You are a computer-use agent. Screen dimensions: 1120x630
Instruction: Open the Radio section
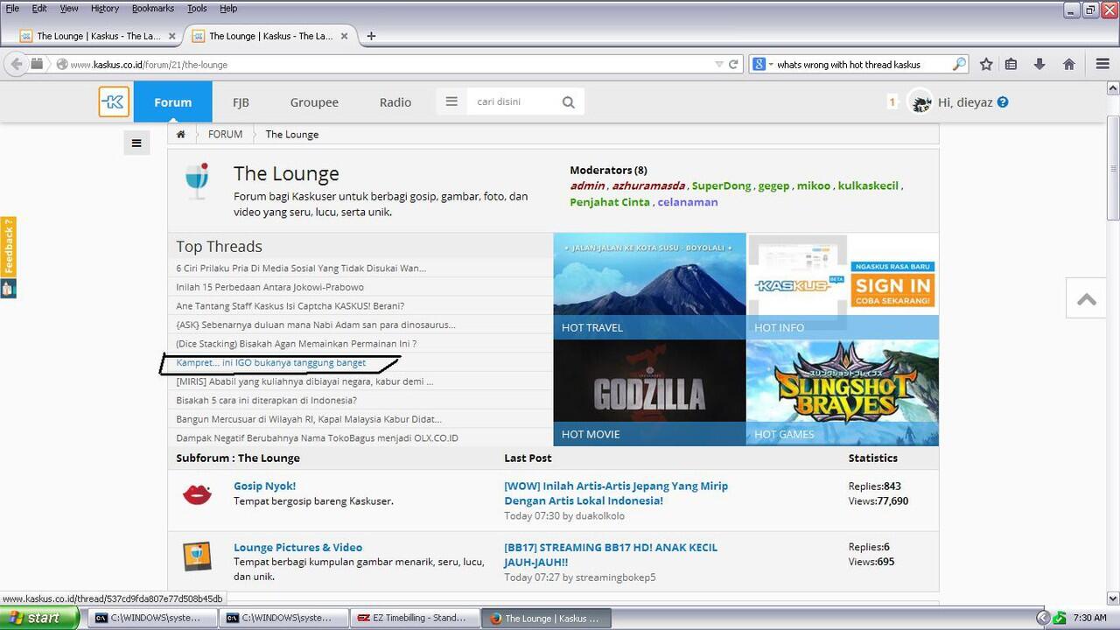click(395, 102)
